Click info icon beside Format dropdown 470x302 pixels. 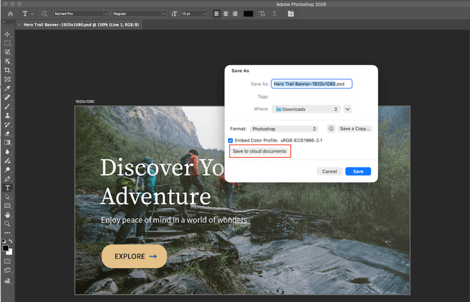click(331, 128)
